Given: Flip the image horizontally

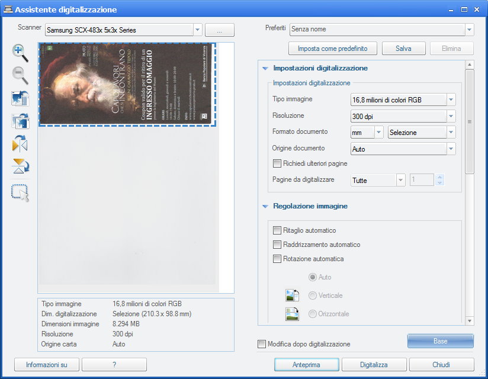Looking at the screenshot, I should (x=20, y=144).
